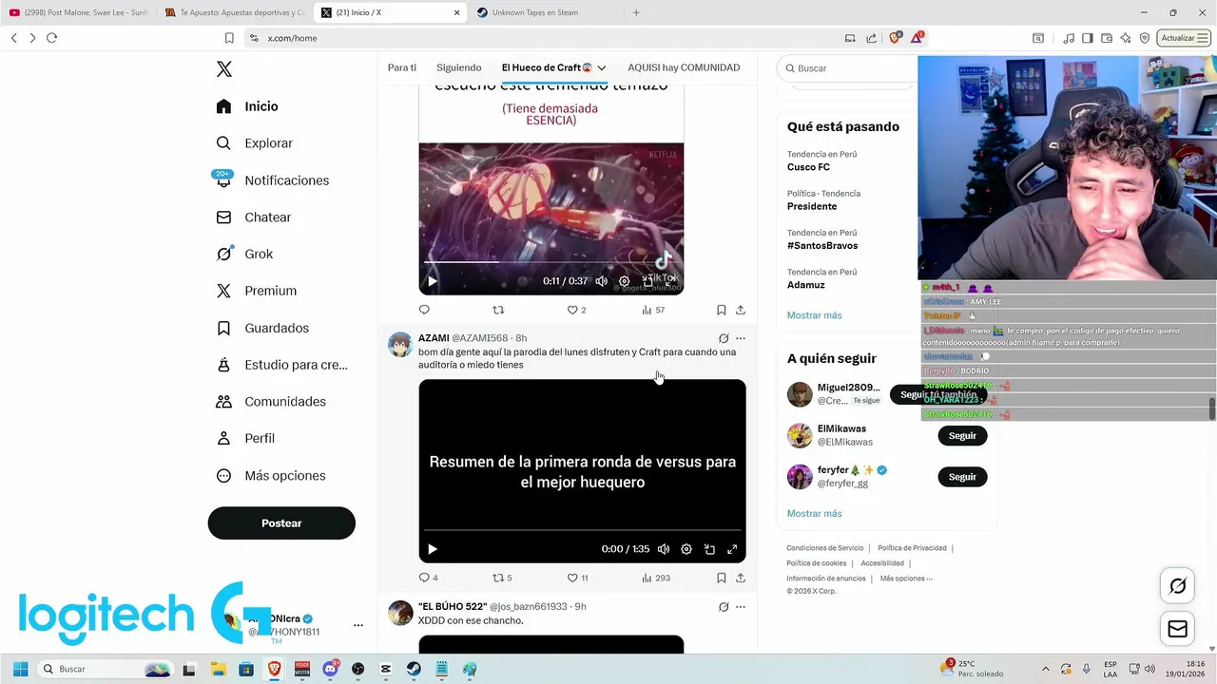Open Política de Privacidad link
The image size is (1217, 684).
pos(912,548)
